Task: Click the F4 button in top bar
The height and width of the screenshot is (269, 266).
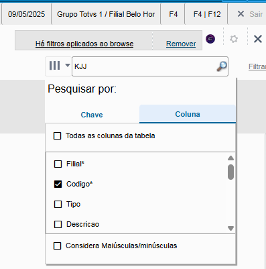Action: click(173, 14)
